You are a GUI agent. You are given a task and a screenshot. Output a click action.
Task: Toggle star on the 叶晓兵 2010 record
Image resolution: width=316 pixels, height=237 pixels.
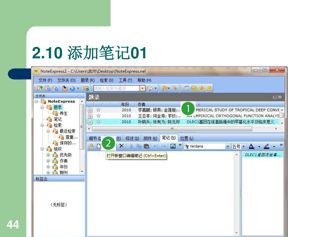pos(98,122)
